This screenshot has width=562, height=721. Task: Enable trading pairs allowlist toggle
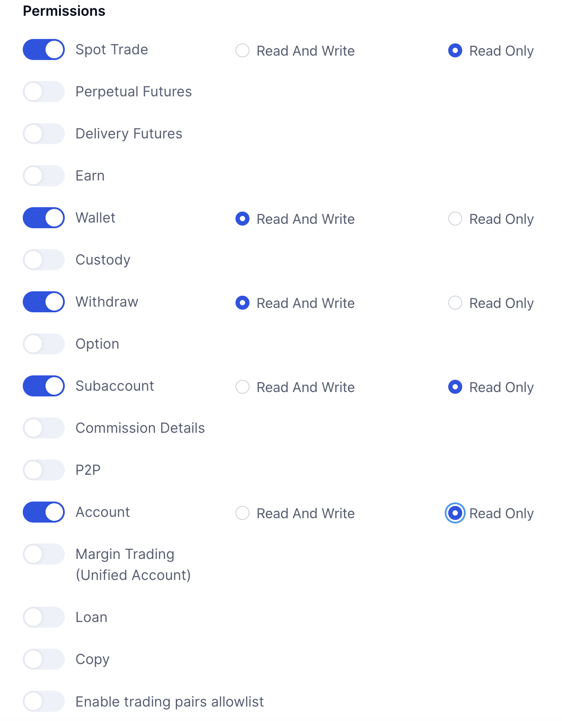pos(43,701)
